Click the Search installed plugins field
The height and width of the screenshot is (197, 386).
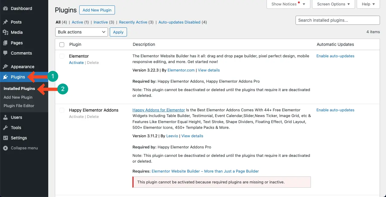[x=338, y=20]
